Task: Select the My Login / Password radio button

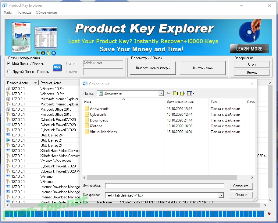Action: click(x=9, y=63)
